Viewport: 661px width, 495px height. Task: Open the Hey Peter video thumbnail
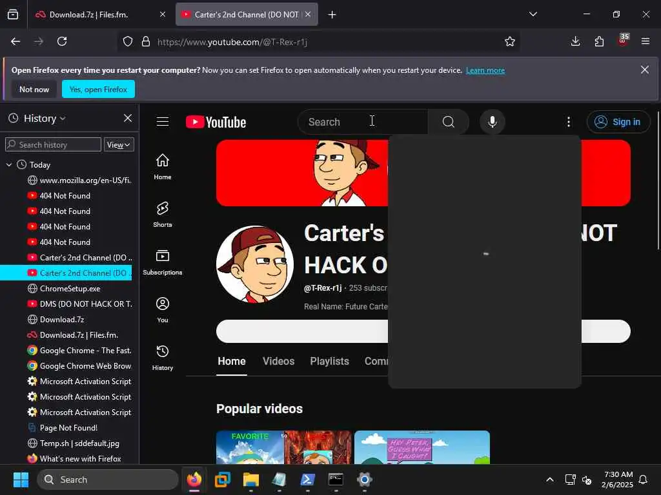(x=422, y=447)
